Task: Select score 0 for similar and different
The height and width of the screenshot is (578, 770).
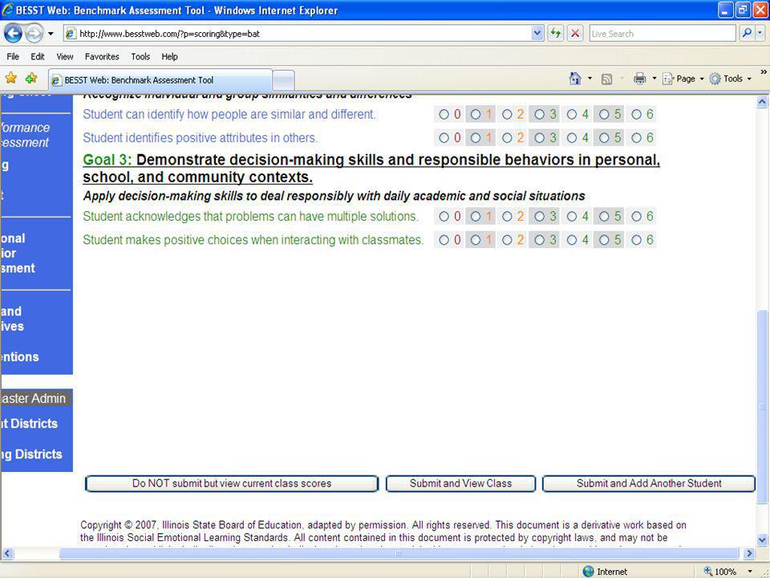Action: point(444,115)
